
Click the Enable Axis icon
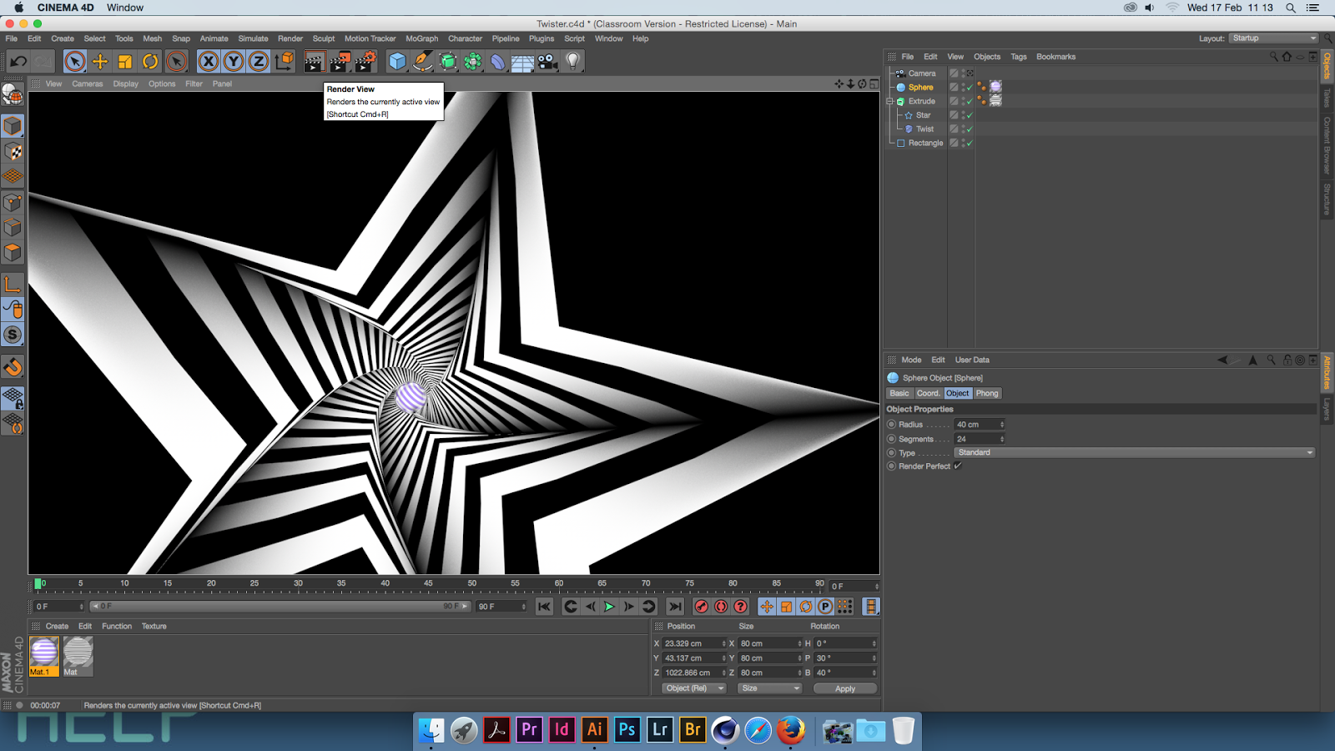[x=13, y=285]
